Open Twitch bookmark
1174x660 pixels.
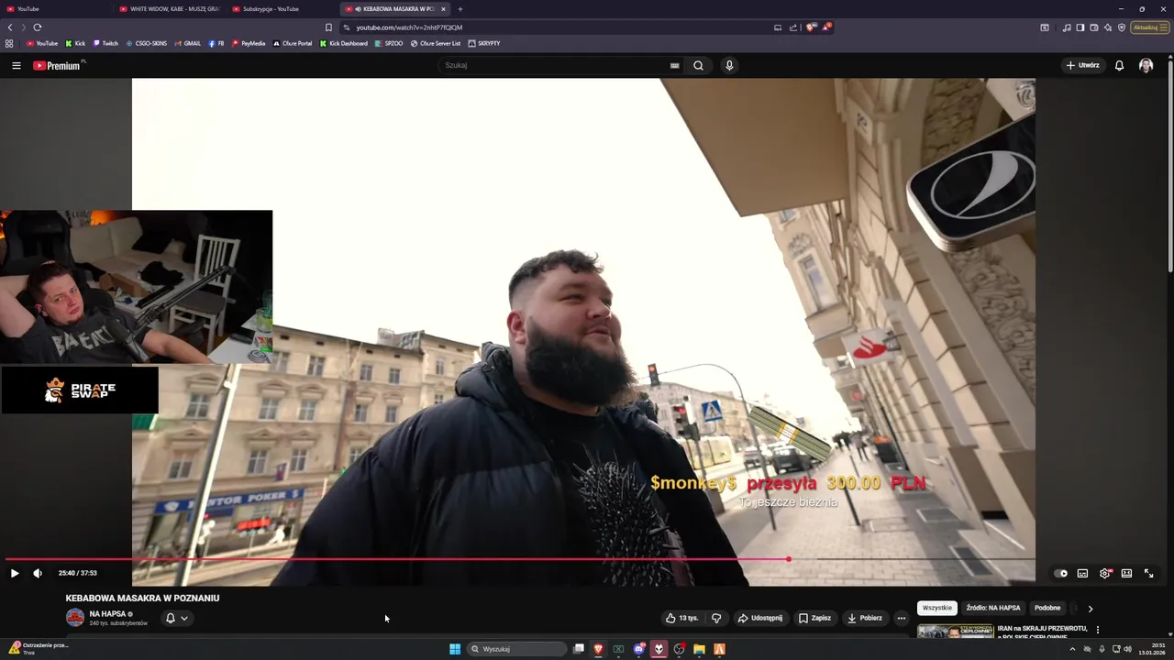point(105,43)
